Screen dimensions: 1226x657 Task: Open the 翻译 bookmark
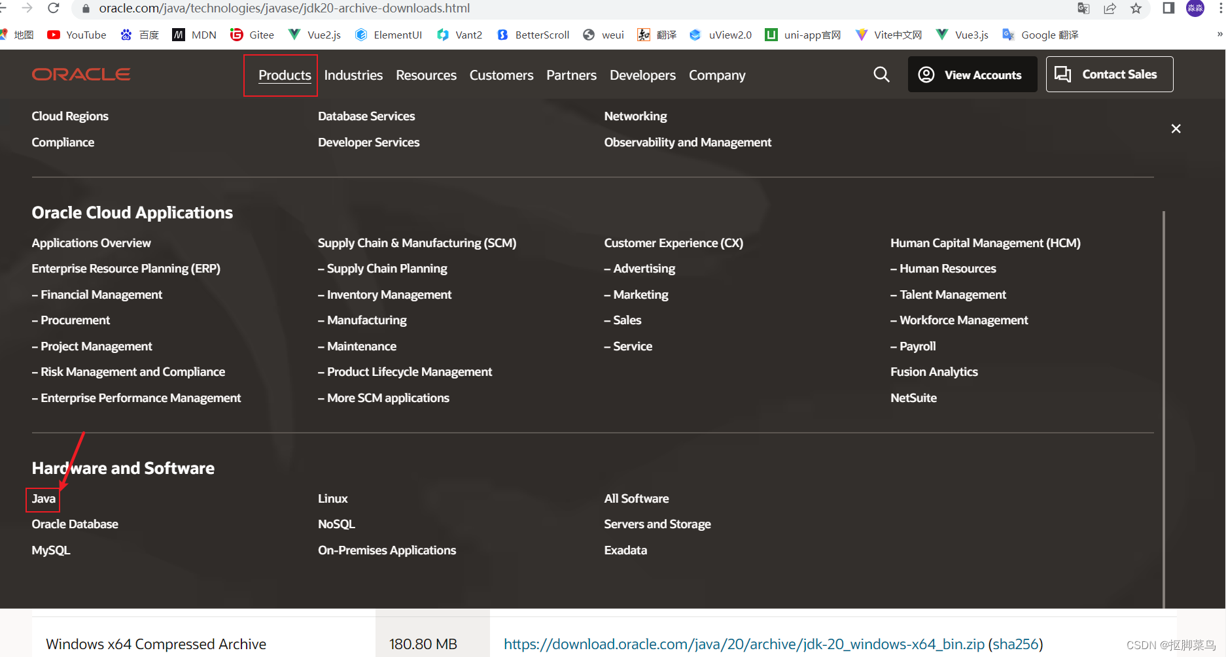657,35
